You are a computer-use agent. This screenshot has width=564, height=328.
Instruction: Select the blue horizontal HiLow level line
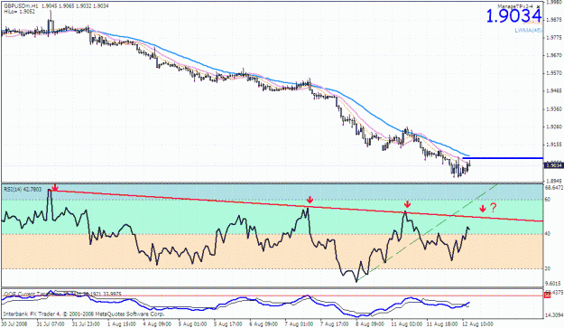coord(503,158)
